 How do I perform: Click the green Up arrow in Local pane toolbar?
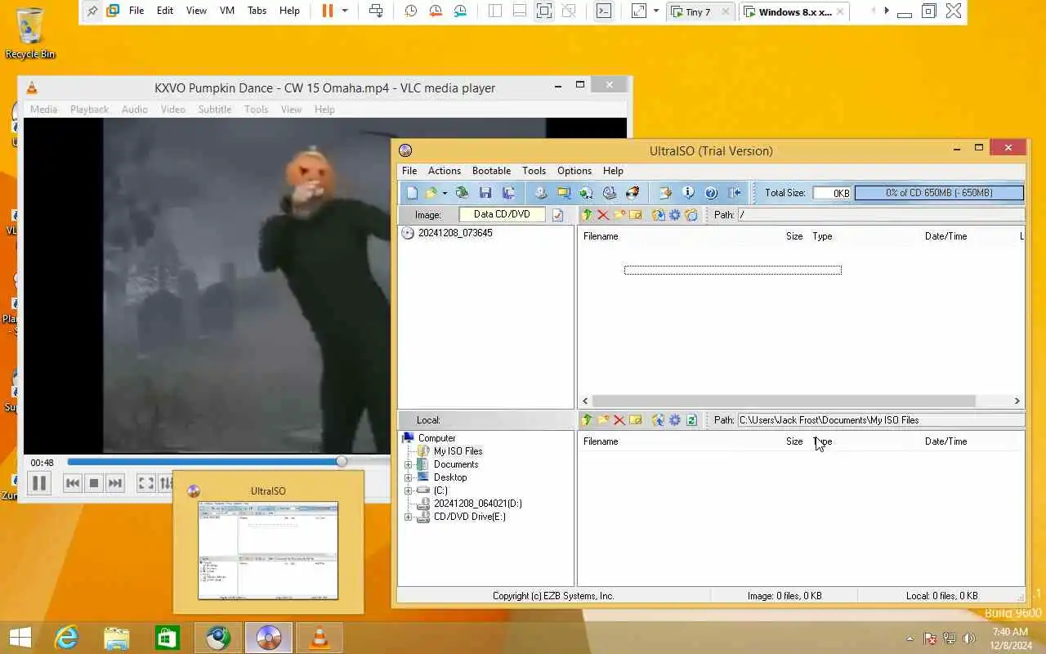click(587, 420)
